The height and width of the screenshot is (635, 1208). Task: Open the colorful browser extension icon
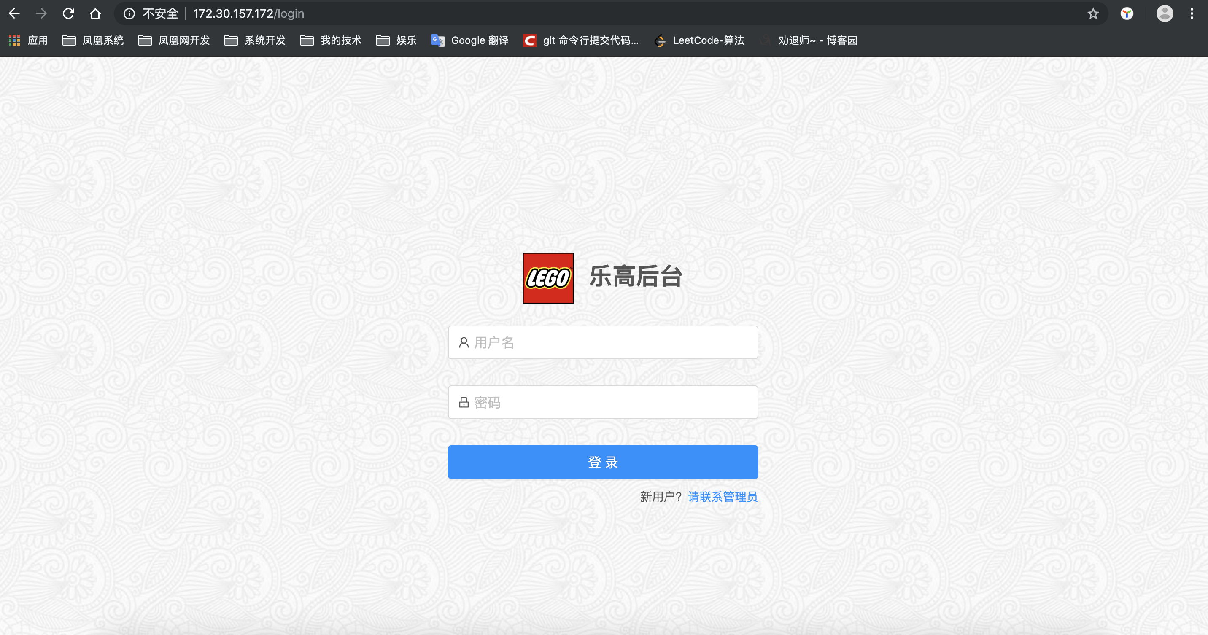[x=1127, y=13]
